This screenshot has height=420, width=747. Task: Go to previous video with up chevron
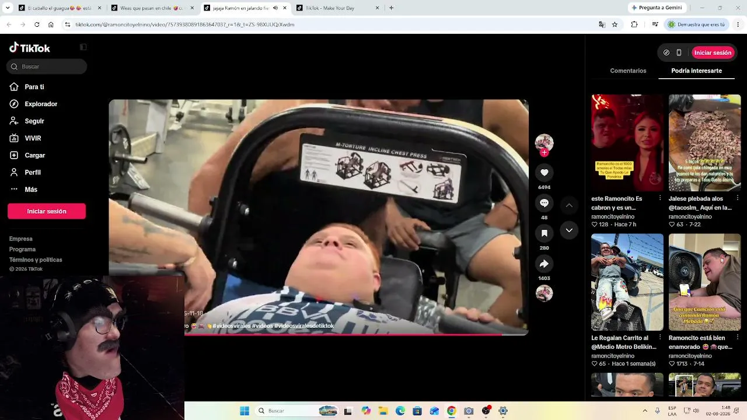[569, 205]
